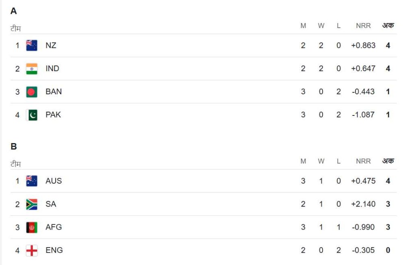Open the AFG team row

coord(54,227)
